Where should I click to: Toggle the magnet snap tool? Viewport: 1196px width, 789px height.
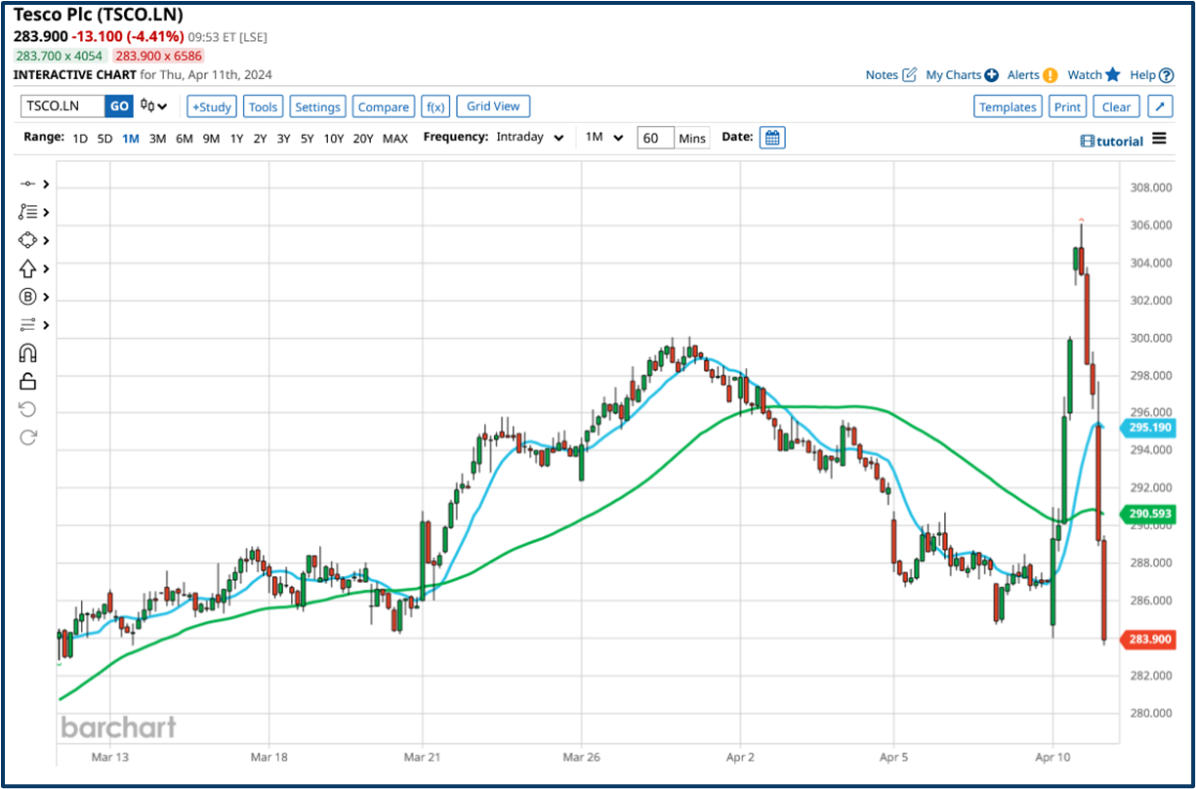pos(27,353)
